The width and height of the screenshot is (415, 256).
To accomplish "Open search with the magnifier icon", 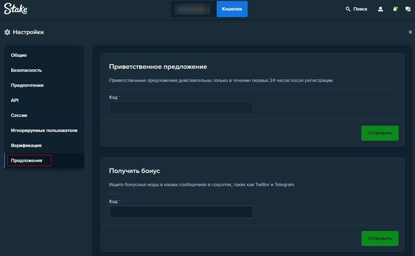I will click(348, 9).
